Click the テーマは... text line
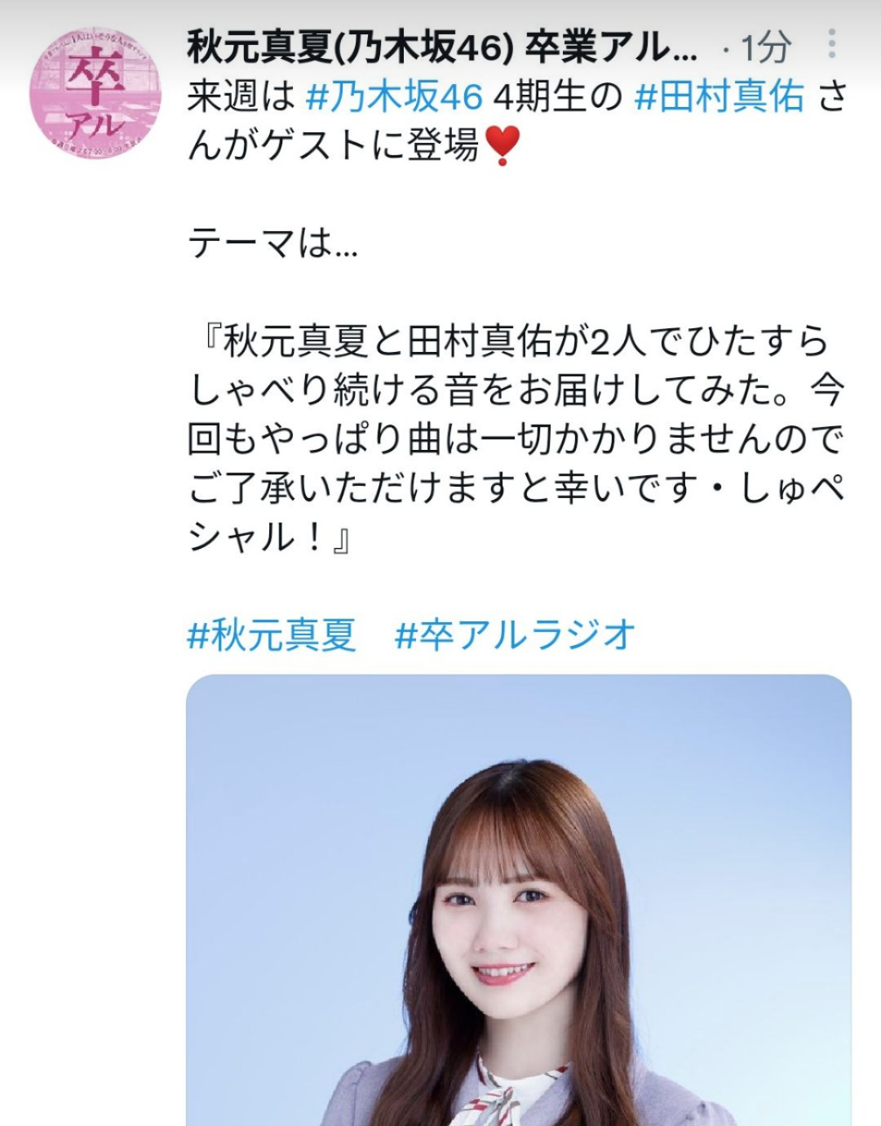Image resolution: width=881 pixels, height=1126 pixels. (272, 243)
